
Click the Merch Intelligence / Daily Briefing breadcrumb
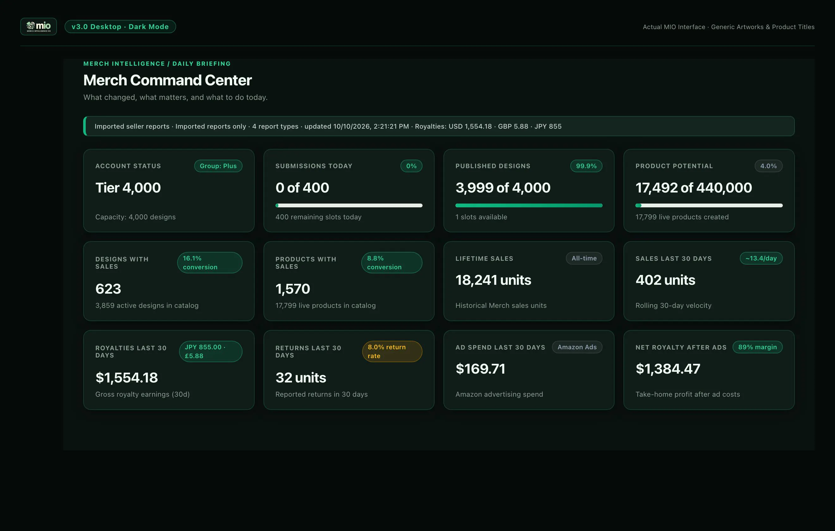[157, 64]
